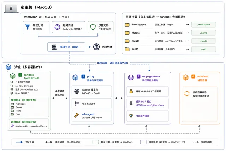Click the blue cube icon for proxy
The height and width of the screenshot is (151, 226).
[x=75, y=77]
